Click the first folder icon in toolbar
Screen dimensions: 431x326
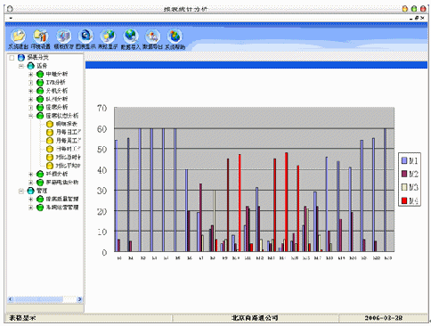(x=18, y=37)
